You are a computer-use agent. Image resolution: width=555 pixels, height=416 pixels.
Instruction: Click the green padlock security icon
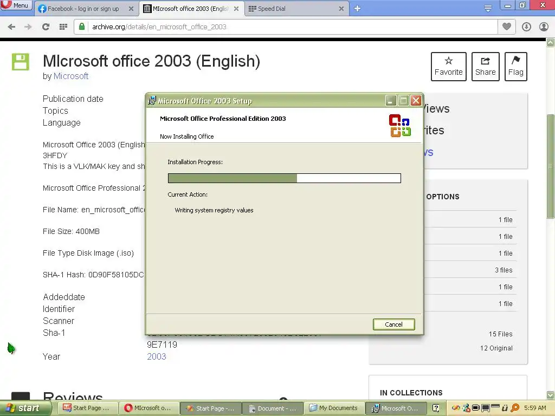(82, 27)
